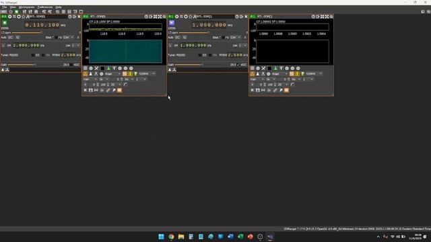
Task: Click the X transverter button in R0 device
Action: point(78,38)
